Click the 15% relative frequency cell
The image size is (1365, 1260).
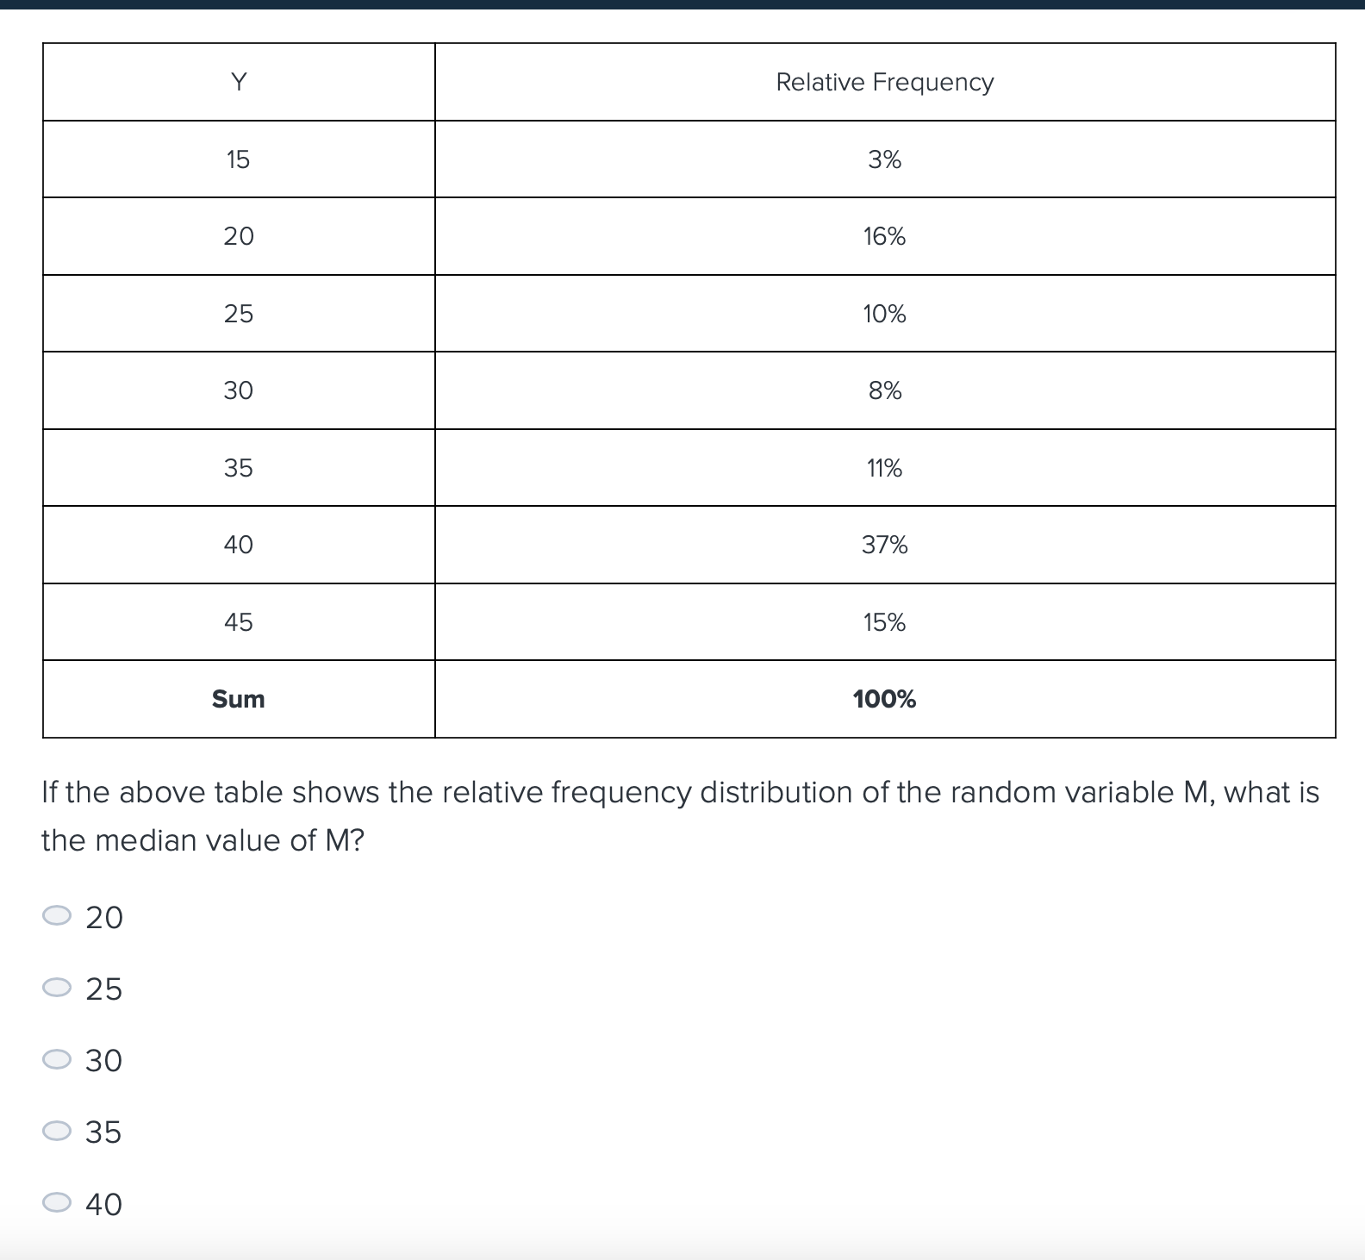884,622
